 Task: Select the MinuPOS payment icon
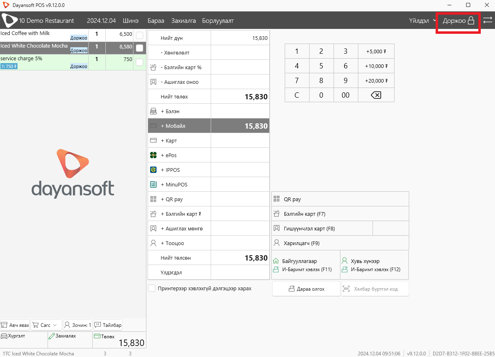(x=153, y=184)
